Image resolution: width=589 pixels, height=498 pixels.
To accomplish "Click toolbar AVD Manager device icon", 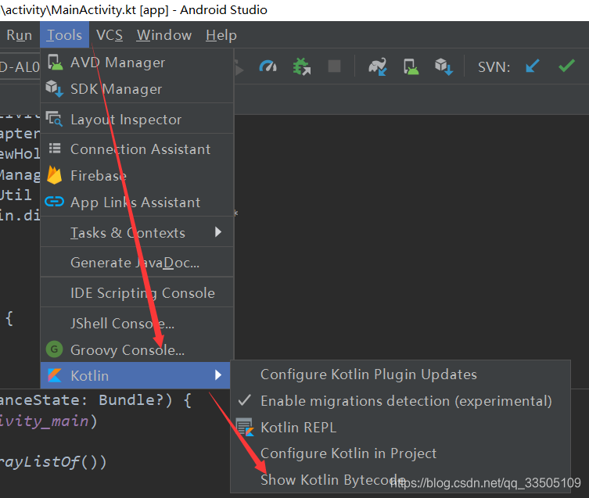I will [411, 66].
